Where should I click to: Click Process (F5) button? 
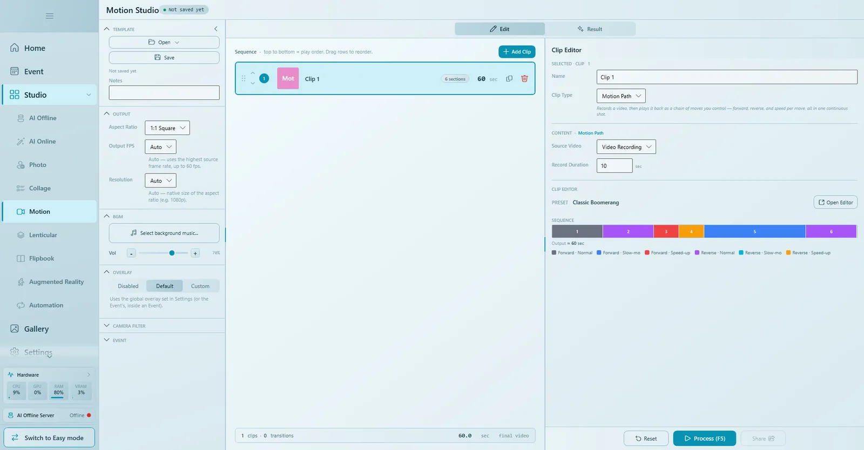[705, 438]
